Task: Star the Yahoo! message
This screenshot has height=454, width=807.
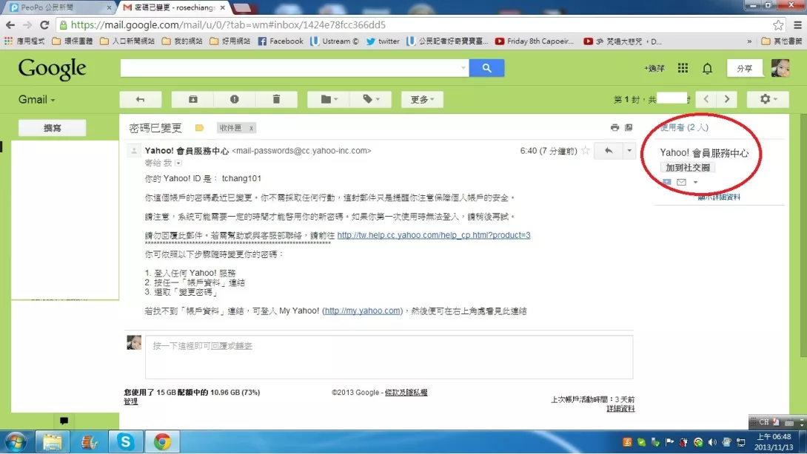Action: click(585, 151)
